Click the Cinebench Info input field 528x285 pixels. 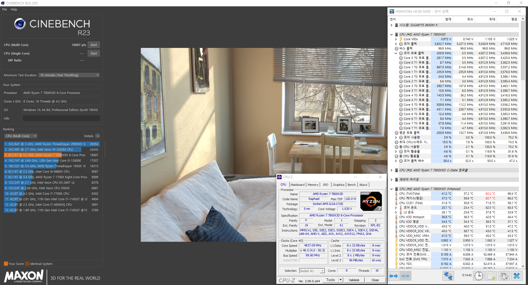point(61,118)
